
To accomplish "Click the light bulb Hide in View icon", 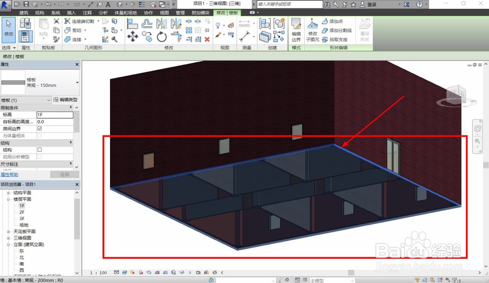I will [x=218, y=25].
